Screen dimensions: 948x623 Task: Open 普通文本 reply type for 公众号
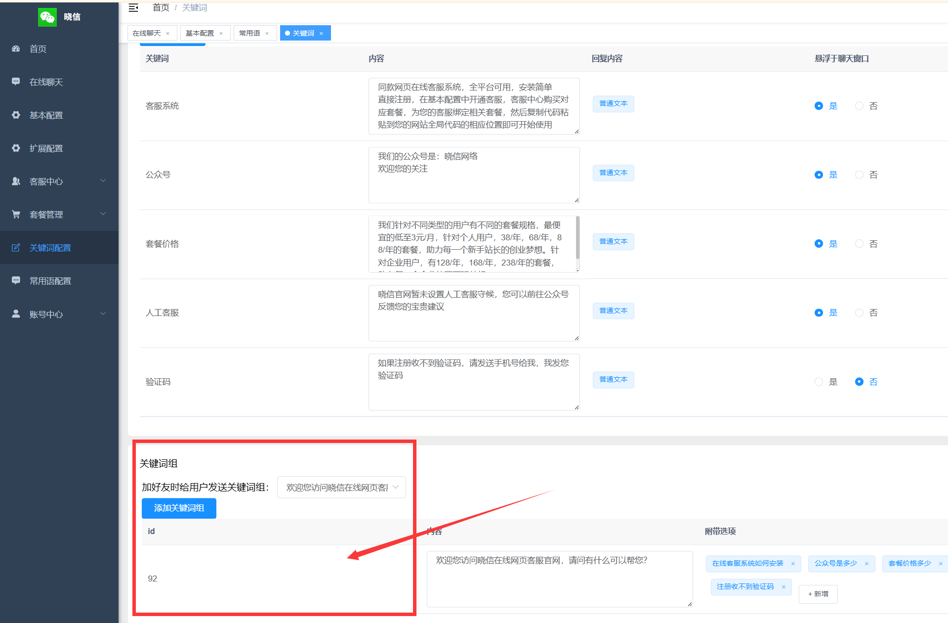pyautogui.click(x=613, y=173)
